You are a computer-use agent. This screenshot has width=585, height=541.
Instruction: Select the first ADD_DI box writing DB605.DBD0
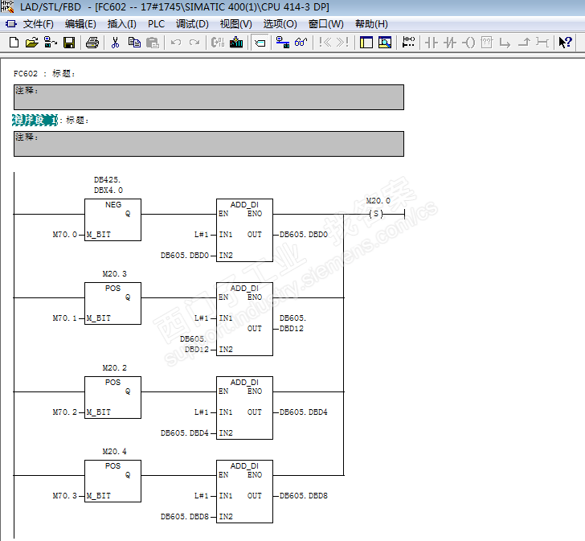click(244, 230)
